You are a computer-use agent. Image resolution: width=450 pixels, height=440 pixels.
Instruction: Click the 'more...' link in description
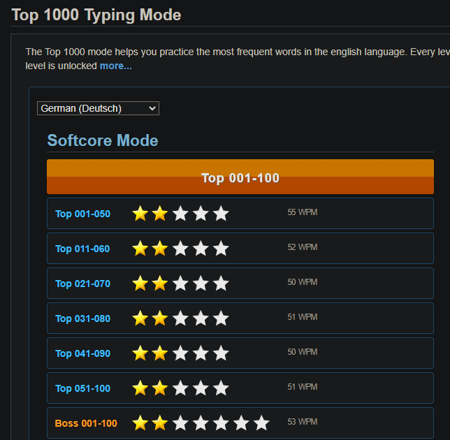tap(115, 66)
